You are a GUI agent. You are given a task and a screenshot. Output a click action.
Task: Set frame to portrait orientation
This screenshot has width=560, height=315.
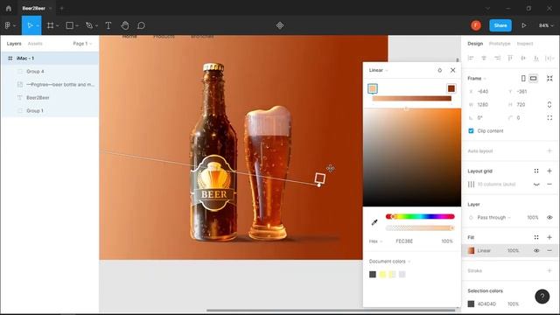(523, 78)
